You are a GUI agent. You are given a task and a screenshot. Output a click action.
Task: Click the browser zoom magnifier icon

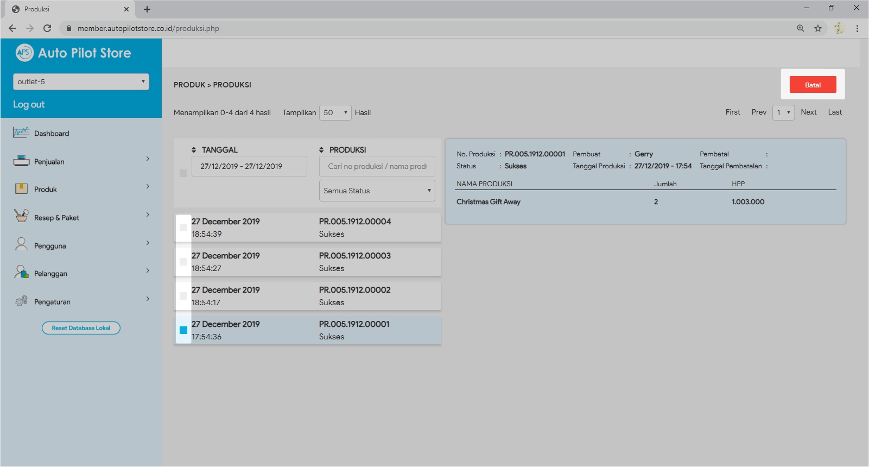click(800, 28)
